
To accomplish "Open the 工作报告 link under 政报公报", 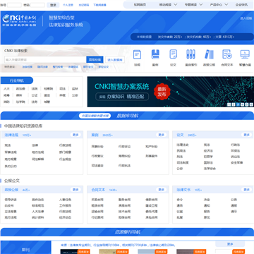I will coord(65,205).
